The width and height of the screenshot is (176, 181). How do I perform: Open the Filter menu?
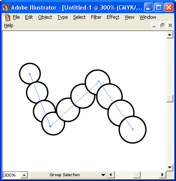click(96, 17)
